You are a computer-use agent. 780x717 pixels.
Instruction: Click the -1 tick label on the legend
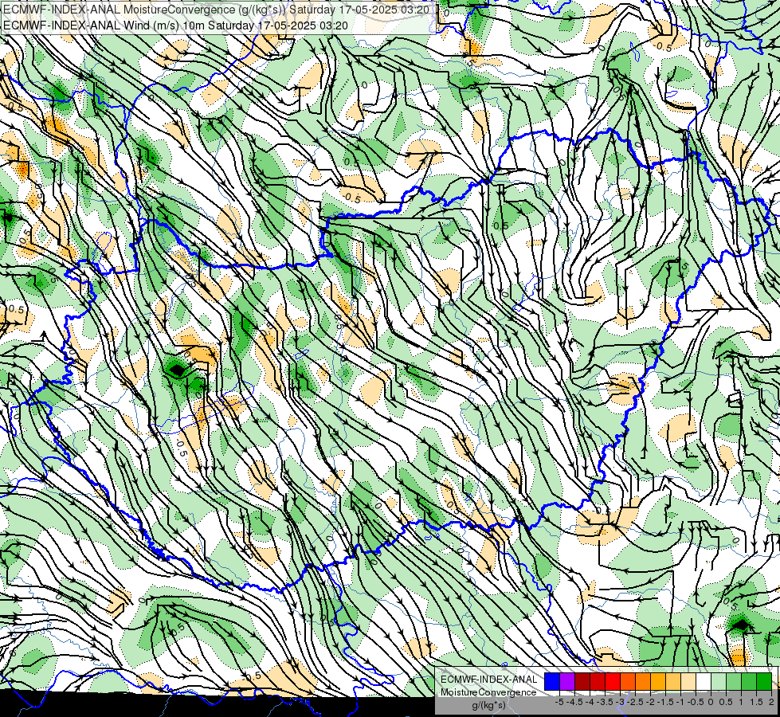[x=680, y=702]
